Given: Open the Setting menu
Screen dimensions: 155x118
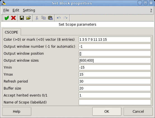Looking at the screenshot, I should click(29, 10).
